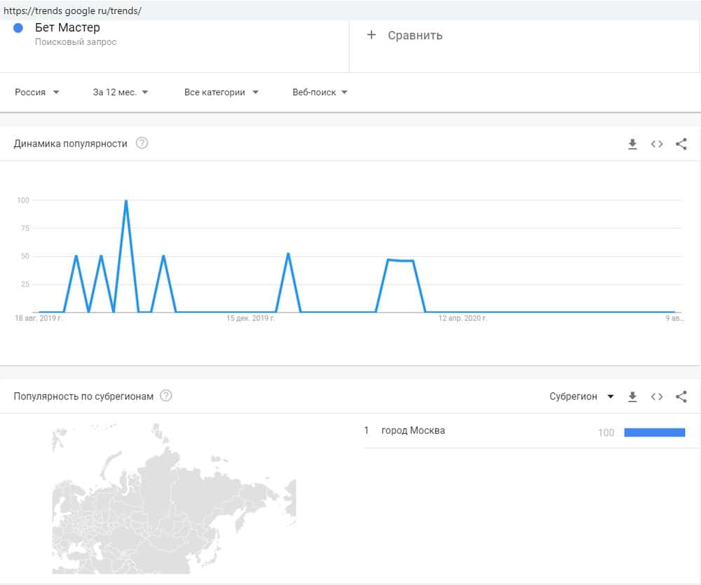The image size is (701, 585).
Task: Open the Субрегион view dropdown
Action: coord(581,397)
